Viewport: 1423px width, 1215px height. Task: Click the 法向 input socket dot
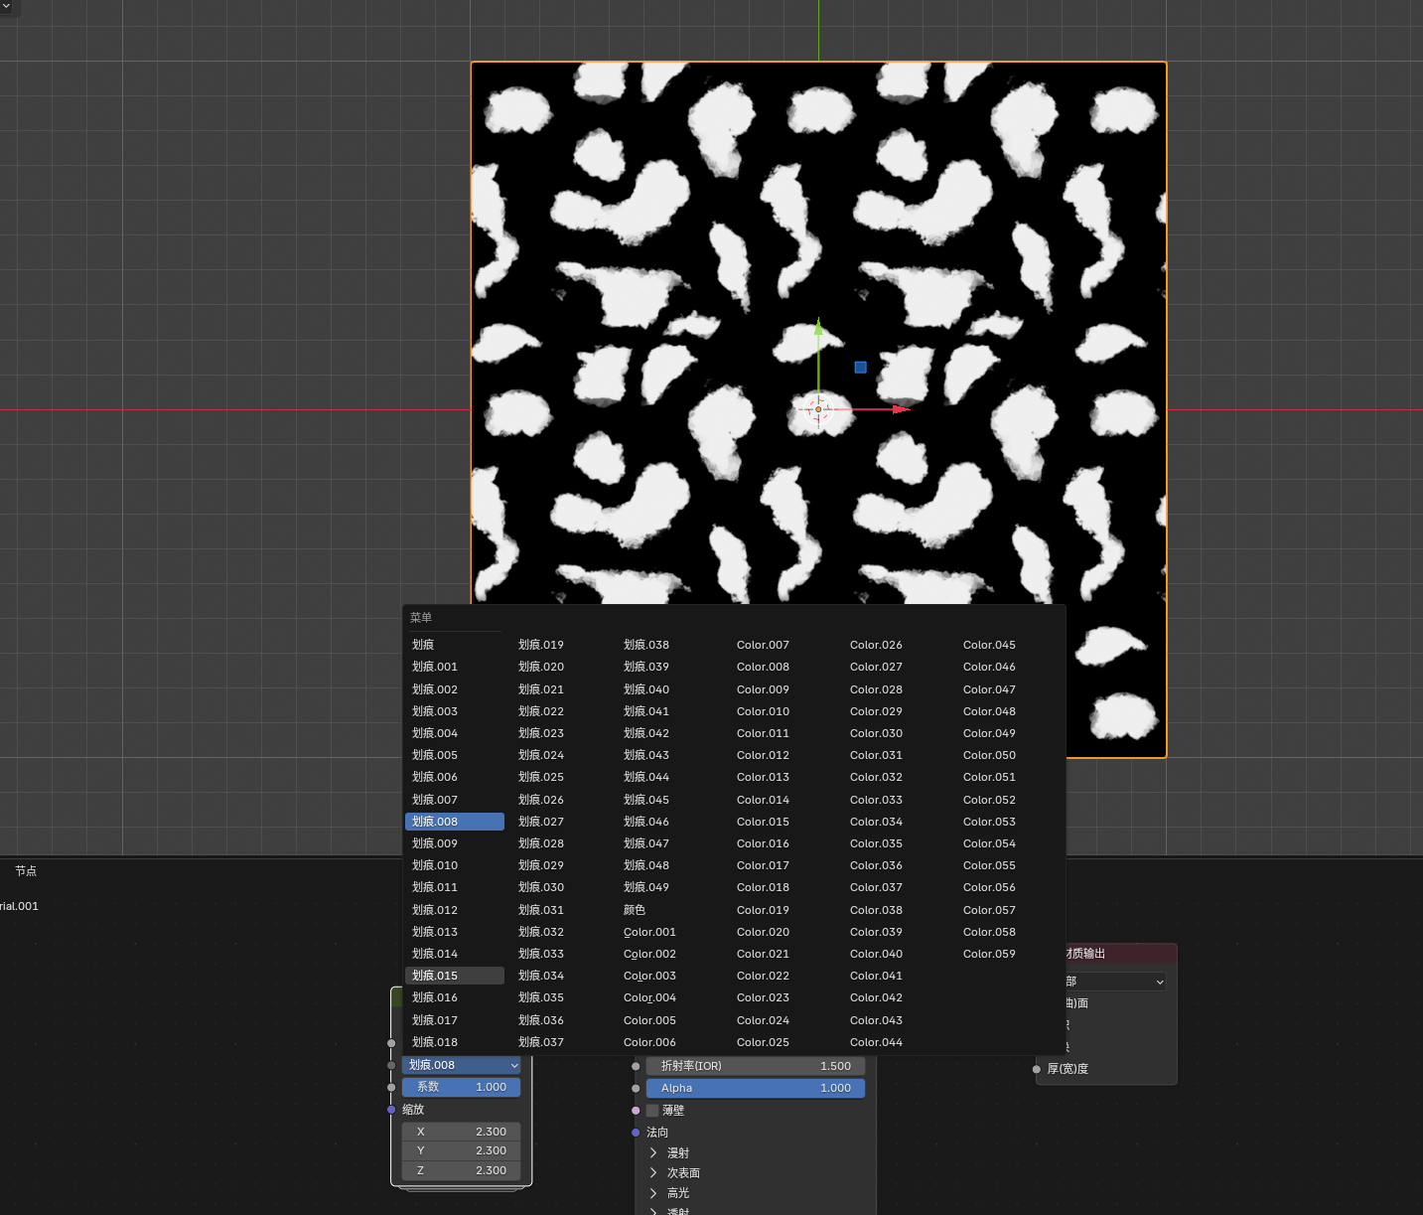[636, 1133]
